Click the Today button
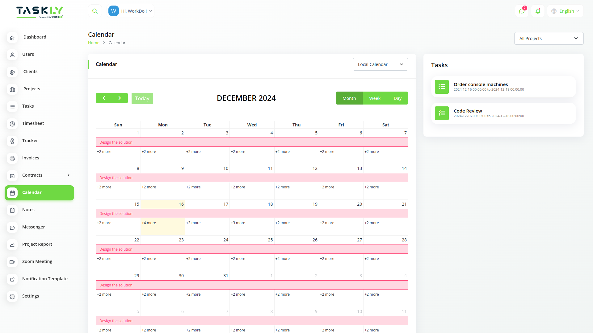 [142, 98]
